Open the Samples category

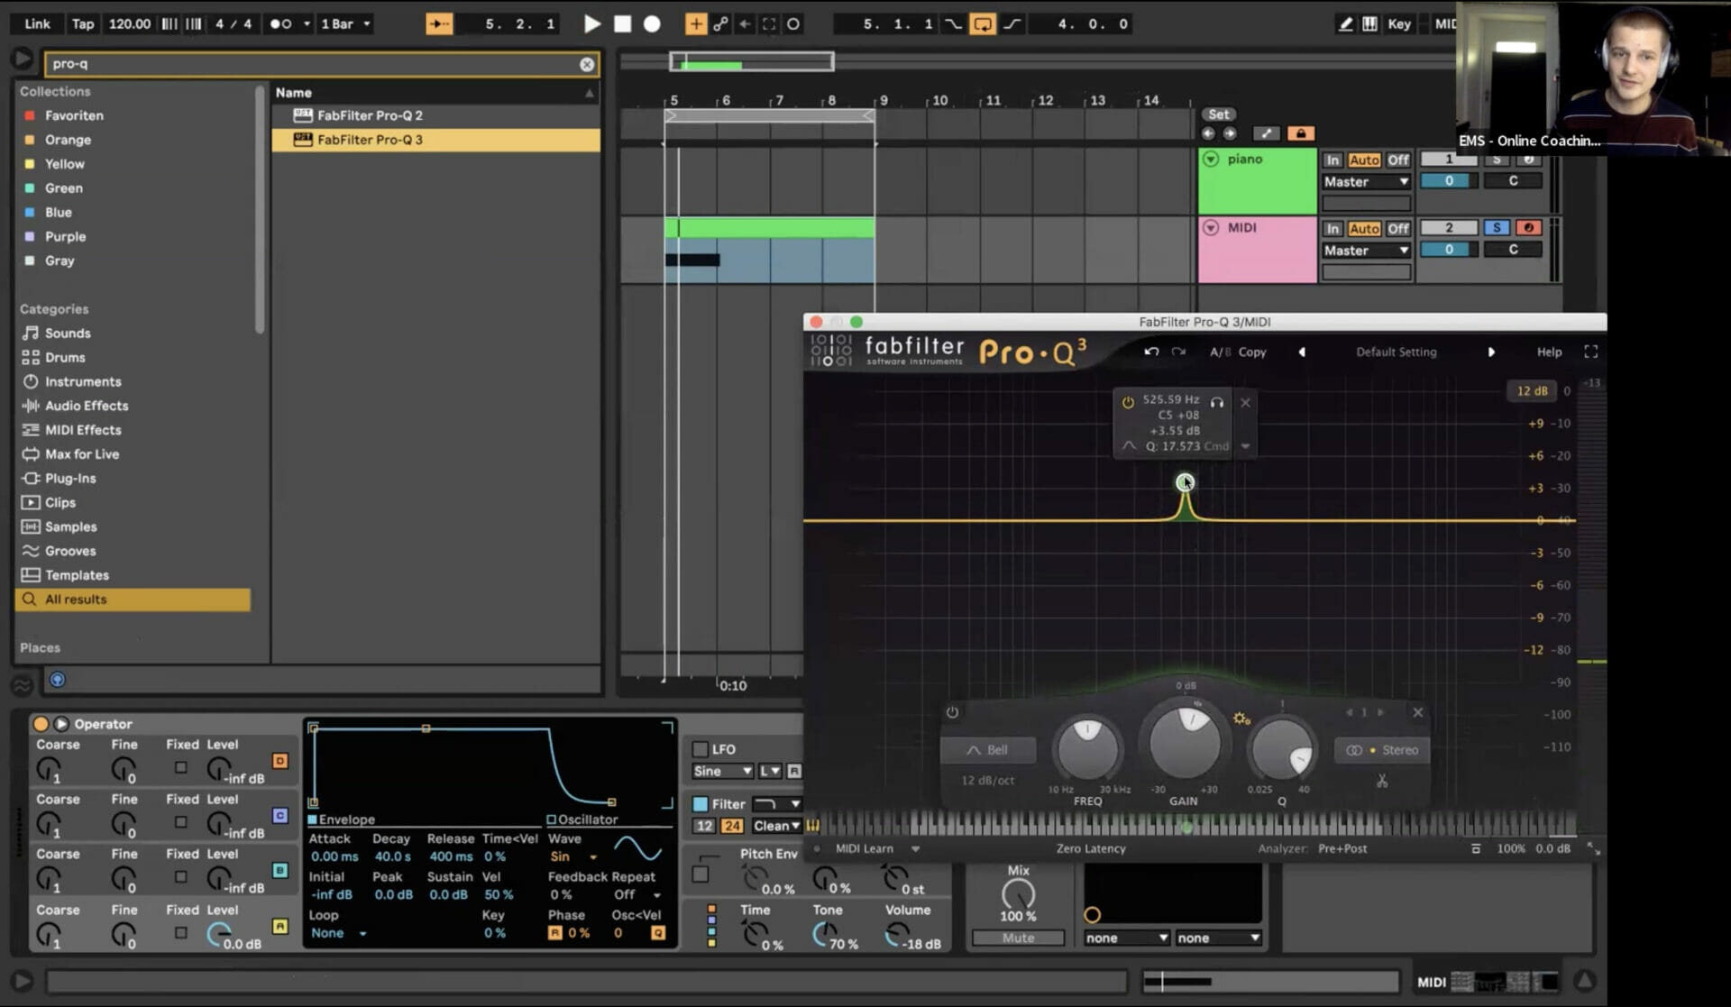70,527
